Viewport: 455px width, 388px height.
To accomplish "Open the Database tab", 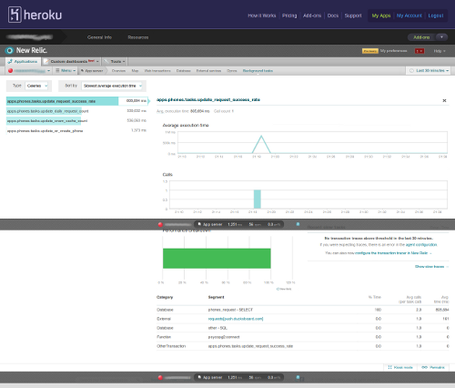I will [184, 71].
